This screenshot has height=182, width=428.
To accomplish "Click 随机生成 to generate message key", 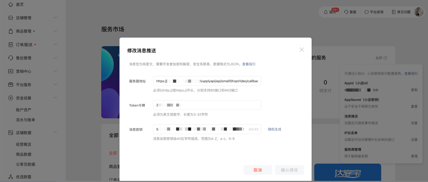I will pos(274,129).
